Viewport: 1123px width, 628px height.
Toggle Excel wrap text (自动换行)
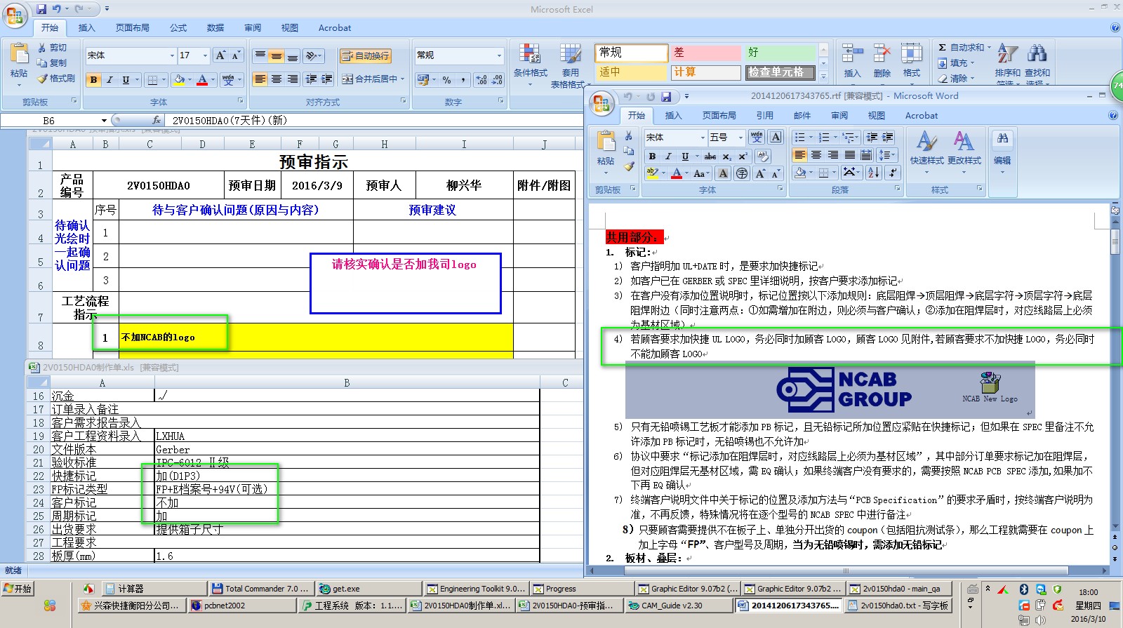(365, 55)
